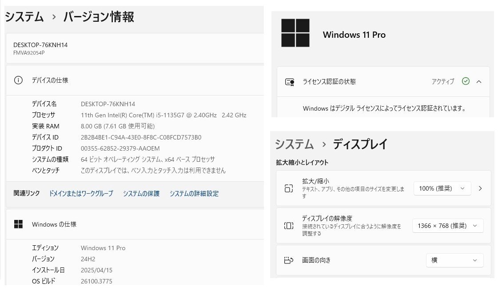Click the license certificate icon
The height and width of the screenshot is (299, 498).
(290, 82)
